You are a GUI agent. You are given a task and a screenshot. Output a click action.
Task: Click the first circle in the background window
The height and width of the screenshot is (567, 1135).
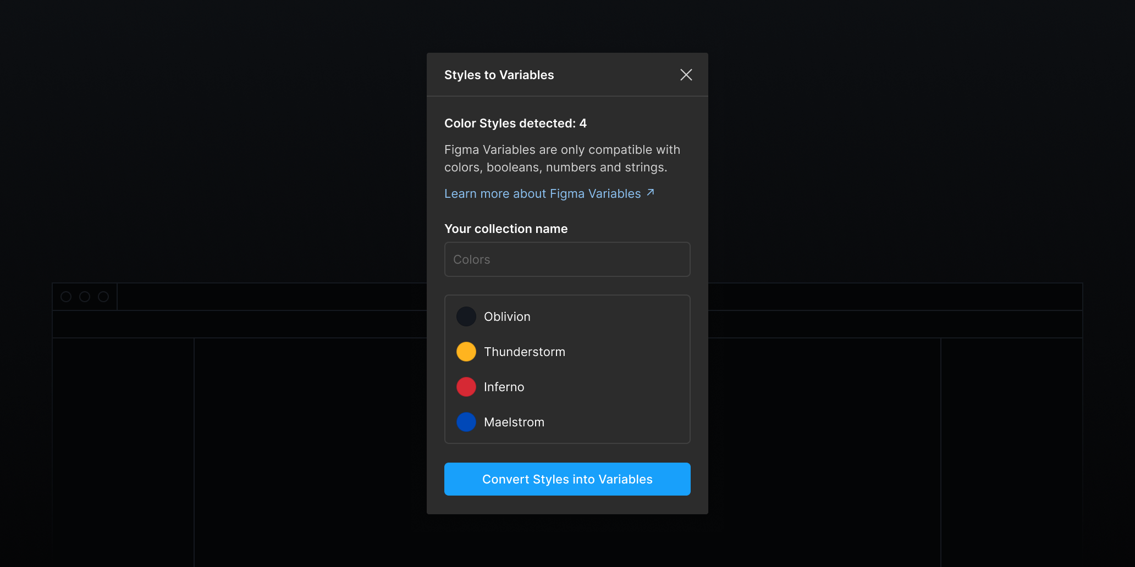66,297
